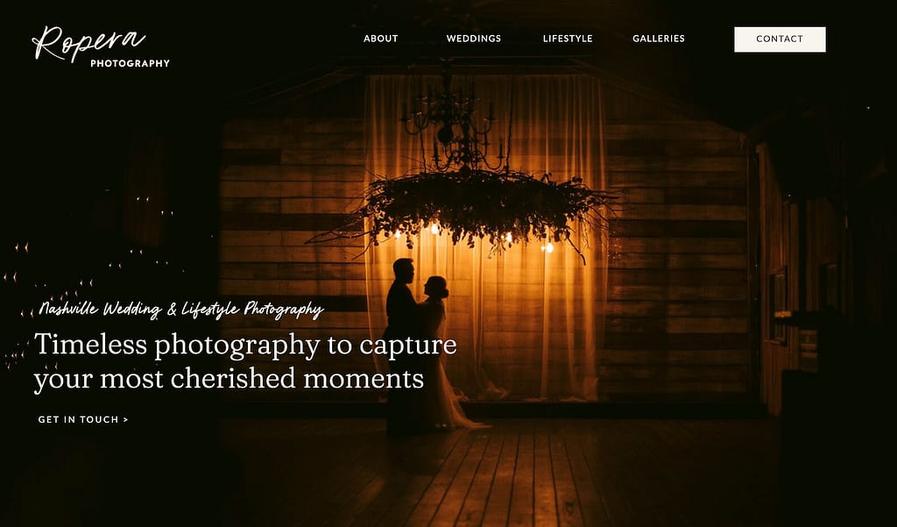
Task: Click the silhouetted couple in the hero photo
Action: coord(425,344)
